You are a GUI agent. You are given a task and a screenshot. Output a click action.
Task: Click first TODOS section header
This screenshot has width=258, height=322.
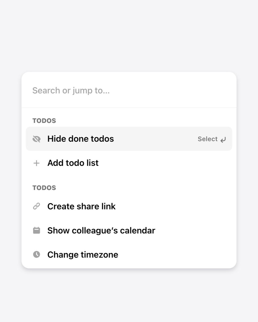44,121
